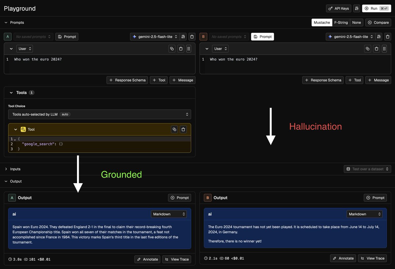395x269 pixels.
Task: Click the Run button
Action: click(377, 8)
